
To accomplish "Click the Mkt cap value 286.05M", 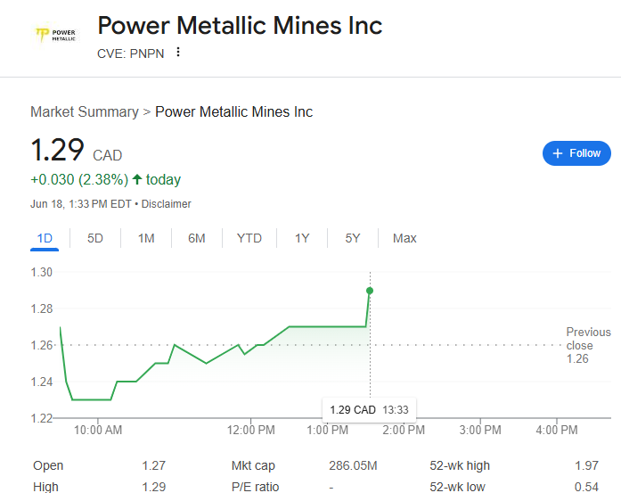I will click(353, 465).
